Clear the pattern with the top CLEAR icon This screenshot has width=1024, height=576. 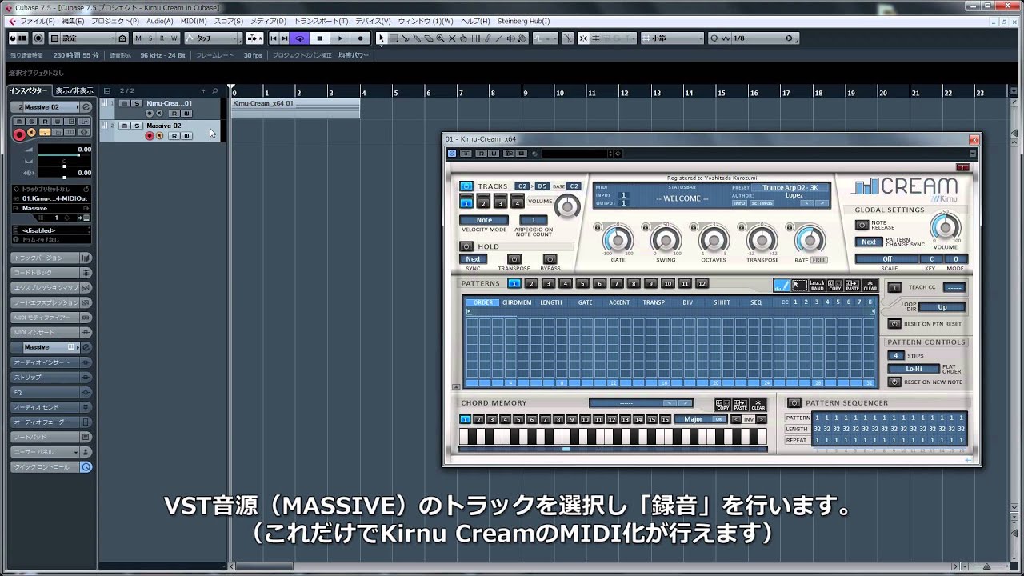[870, 285]
